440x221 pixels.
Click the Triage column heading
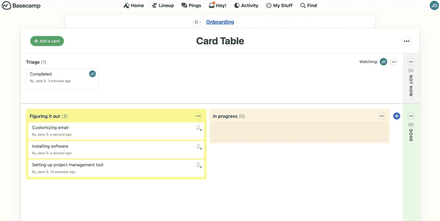(x=33, y=62)
